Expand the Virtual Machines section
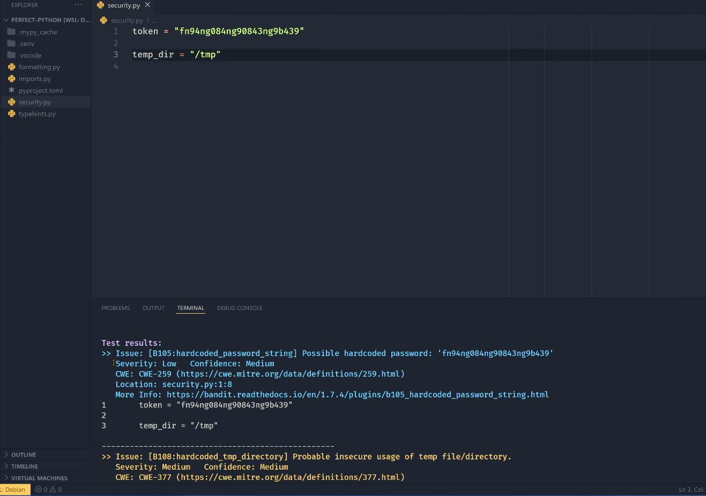 [39, 478]
